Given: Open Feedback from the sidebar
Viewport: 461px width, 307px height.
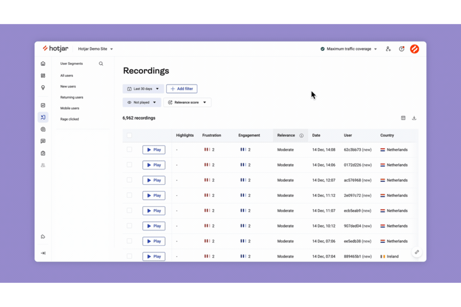Looking at the screenshot, I should point(43,141).
